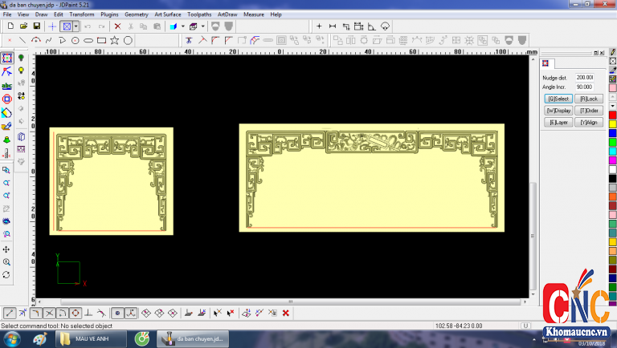This screenshot has width=617, height=348.
Task: Open the Toolpaths menu
Action: point(199,14)
